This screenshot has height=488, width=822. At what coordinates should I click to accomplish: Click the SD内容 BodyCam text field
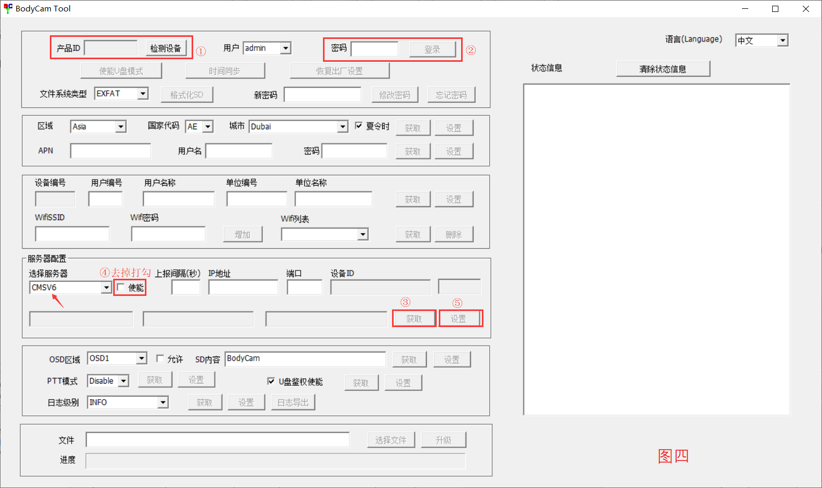305,359
